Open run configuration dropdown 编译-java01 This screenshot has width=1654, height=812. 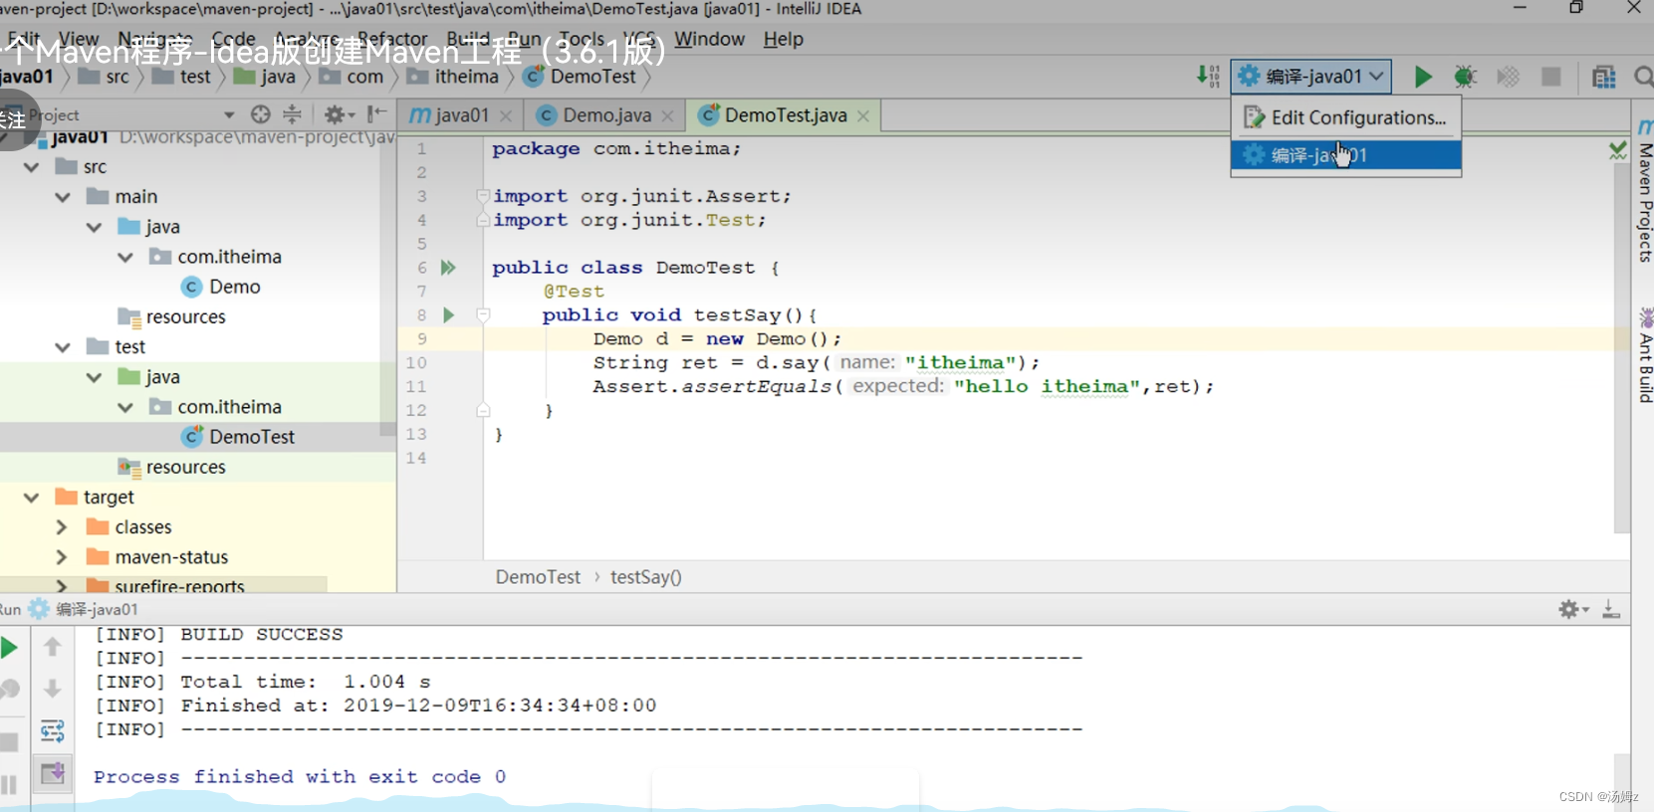(x=1311, y=77)
